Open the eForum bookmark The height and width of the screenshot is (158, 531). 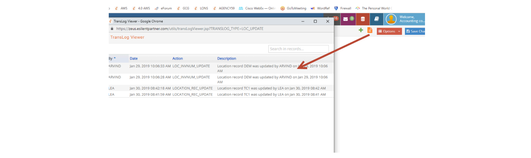(163, 8)
